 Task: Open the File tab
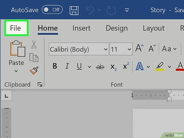(x=16, y=28)
